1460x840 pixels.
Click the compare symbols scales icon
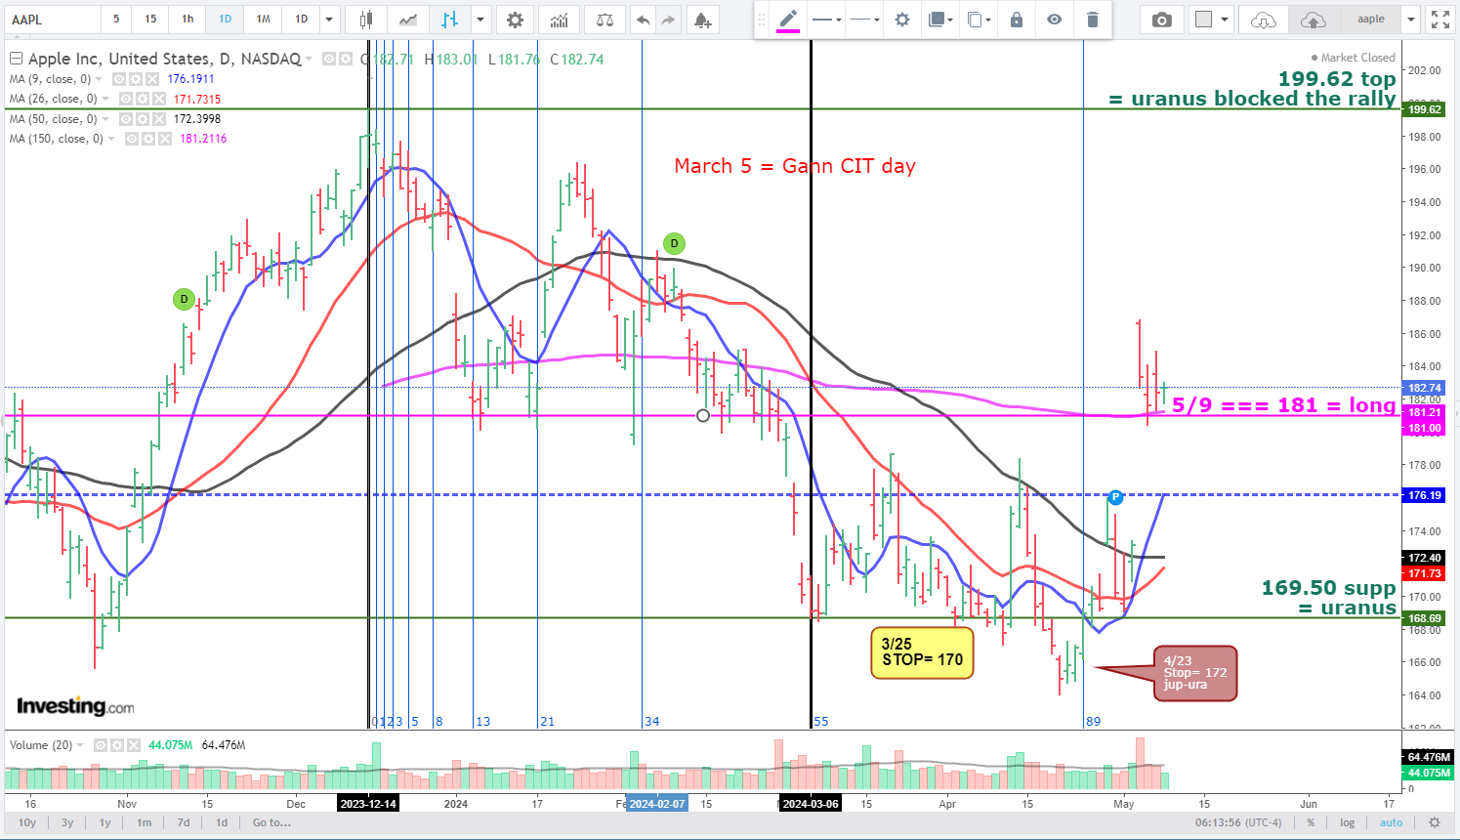[605, 20]
